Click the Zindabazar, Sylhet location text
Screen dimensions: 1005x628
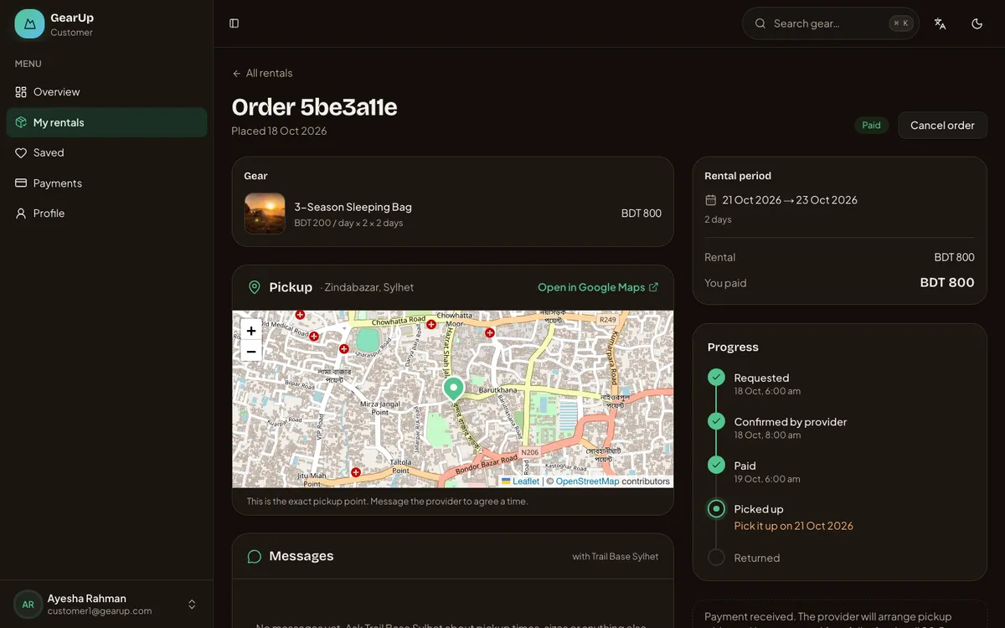pos(369,287)
